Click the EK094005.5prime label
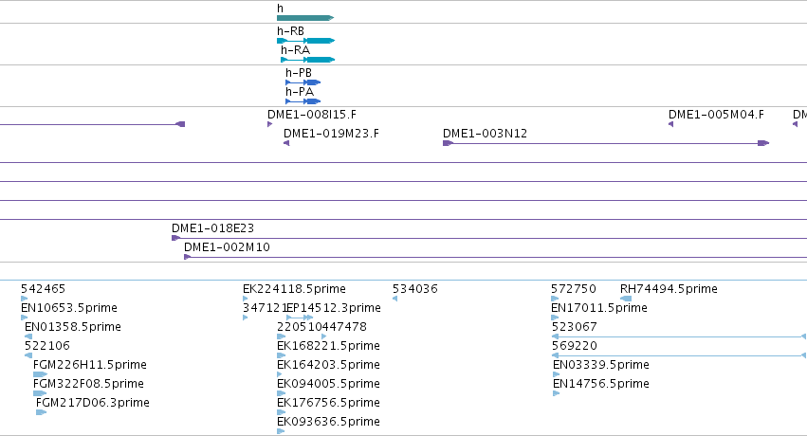 coord(328,384)
